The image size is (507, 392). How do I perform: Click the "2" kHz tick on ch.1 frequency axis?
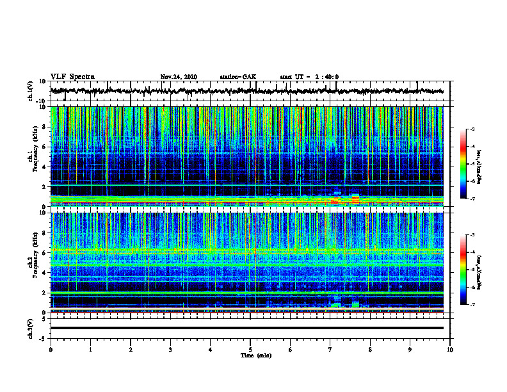45,187
